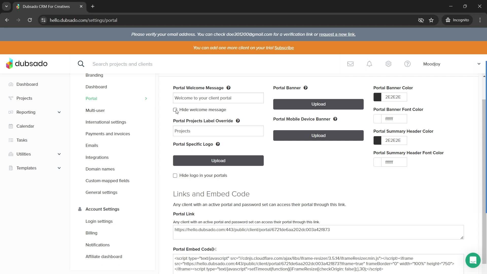Click the Portal chevron arrow
Viewport: 487px width, 274px height.
point(146,98)
